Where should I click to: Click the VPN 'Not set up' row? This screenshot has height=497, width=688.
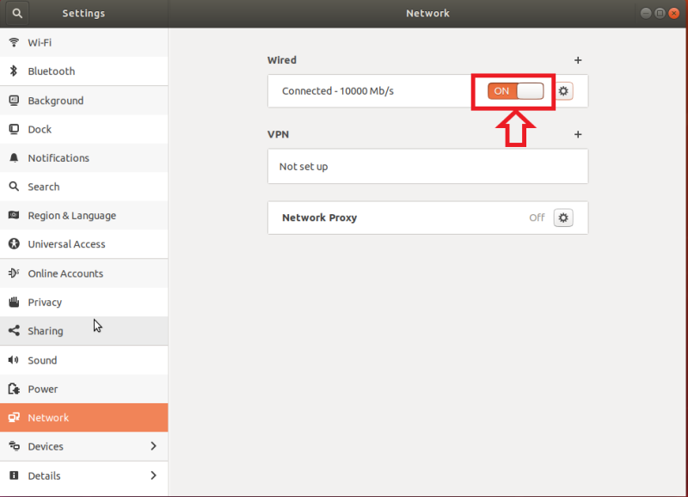point(427,167)
